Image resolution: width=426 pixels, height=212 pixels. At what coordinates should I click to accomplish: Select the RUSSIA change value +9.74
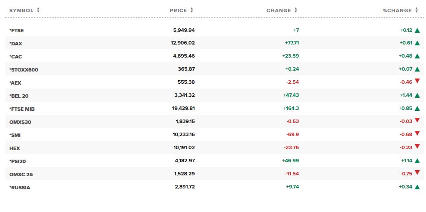coord(292,187)
